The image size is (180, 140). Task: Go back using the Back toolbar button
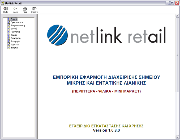pyautogui.click(x=15, y=10)
